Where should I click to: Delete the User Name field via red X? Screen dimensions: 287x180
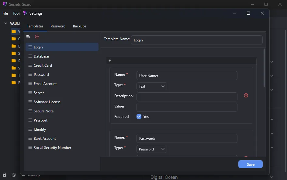[246, 95]
